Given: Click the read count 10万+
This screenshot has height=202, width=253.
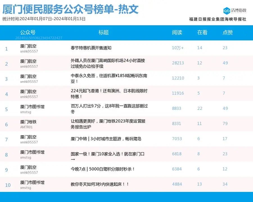Looking at the screenshot, I should tap(178, 48).
